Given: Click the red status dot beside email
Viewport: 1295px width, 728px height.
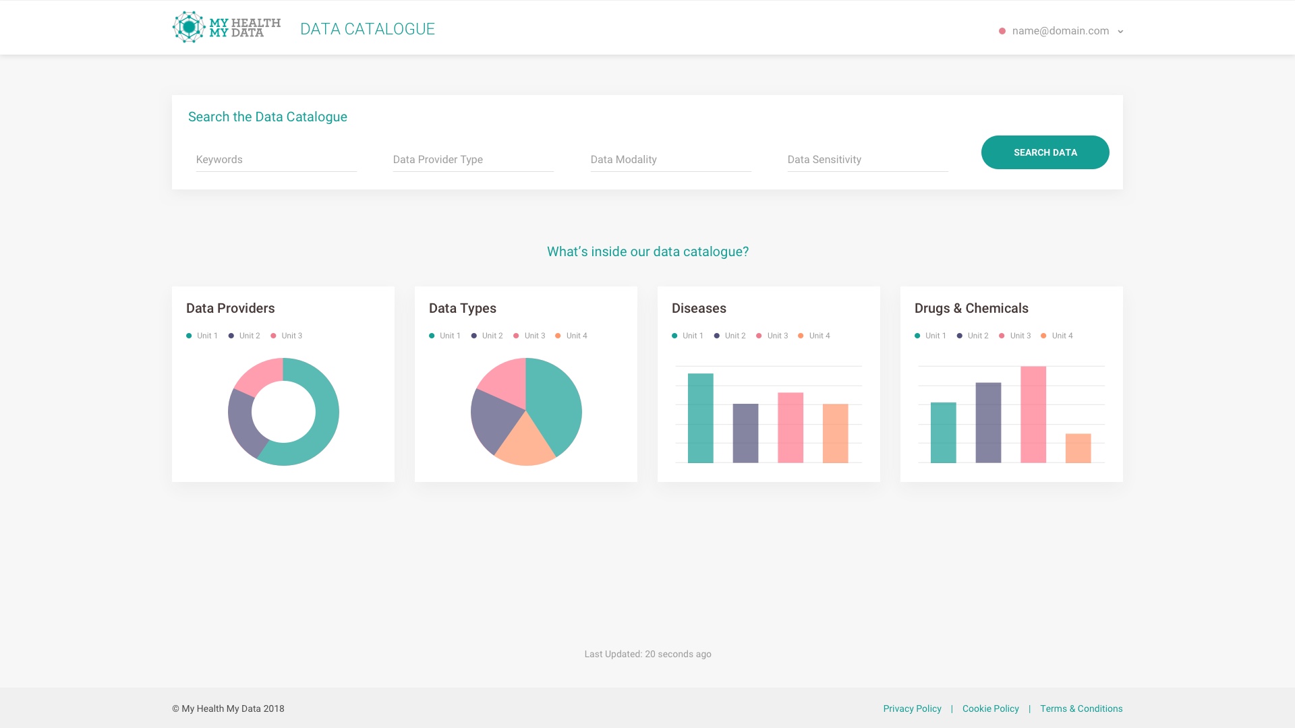Looking at the screenshot, I should (1002, 31).
